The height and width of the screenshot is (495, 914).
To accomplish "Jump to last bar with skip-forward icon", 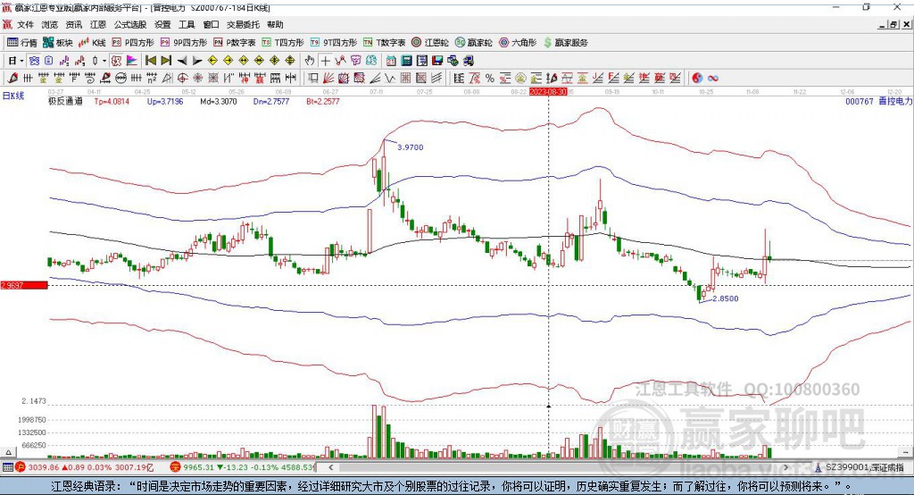I will click(x=166, y=61).
